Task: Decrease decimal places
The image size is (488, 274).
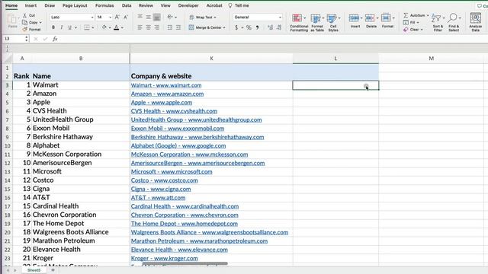Action: pyautogui.click(x=279, y=27)
